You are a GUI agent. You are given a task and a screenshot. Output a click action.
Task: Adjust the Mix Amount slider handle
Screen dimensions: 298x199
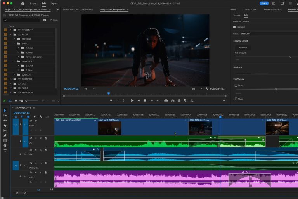[290, 57]
